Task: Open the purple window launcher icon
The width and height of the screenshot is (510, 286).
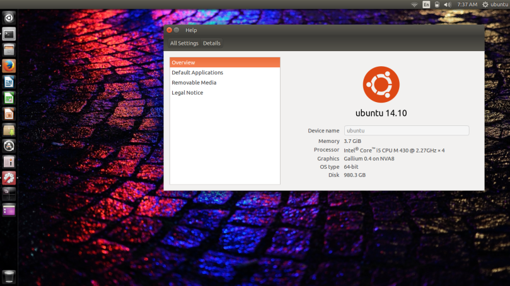Action: pyautogui.click(x=9, y=210)
